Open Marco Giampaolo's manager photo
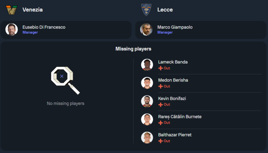Viewport: 268px width, 153px height. coord(146,30)
